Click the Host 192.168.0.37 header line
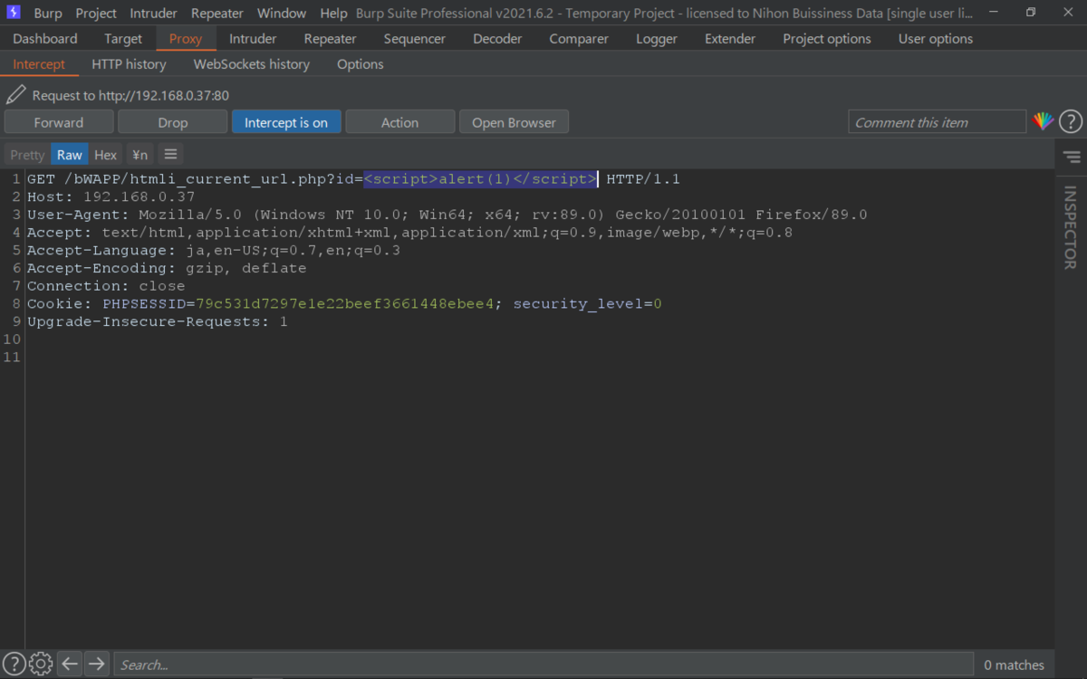The width and height of the screenshot is (1087, 679). pos(111,196)
